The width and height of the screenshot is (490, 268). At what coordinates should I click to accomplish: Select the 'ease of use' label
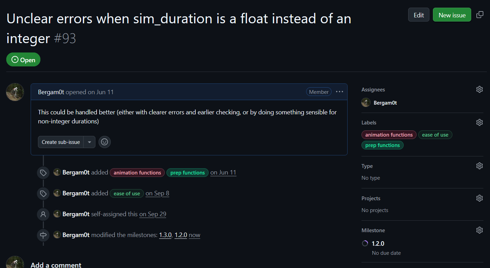(x=435, y=135)
